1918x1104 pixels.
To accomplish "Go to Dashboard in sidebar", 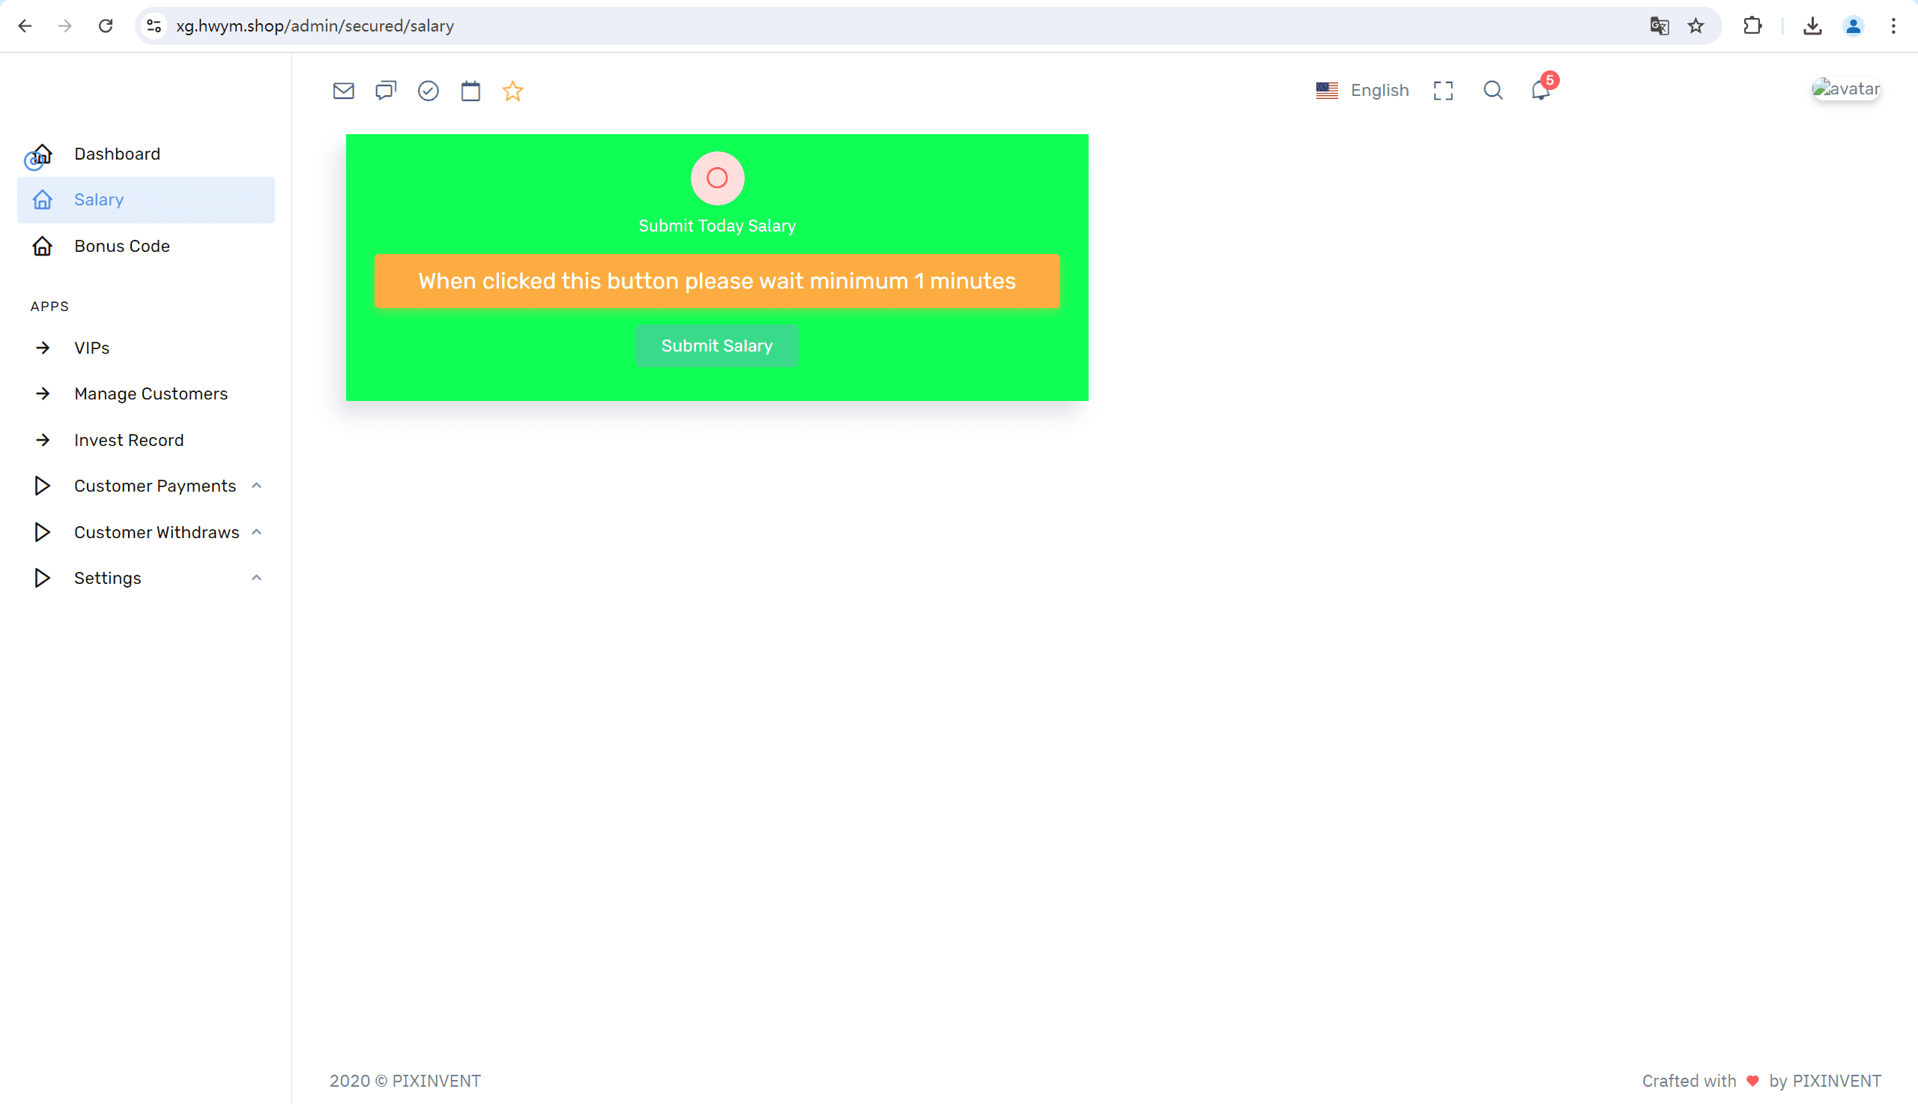I will click(x=117, y=154).
